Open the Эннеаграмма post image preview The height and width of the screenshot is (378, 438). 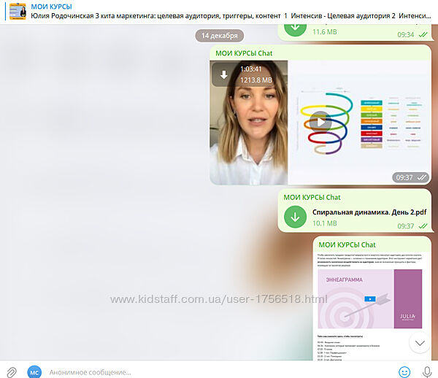pyautogui.click(x=369, y=299)
